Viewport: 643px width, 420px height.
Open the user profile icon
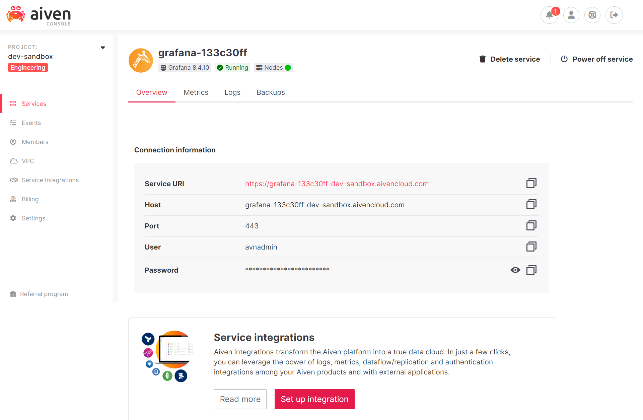(x=571, y=15)
